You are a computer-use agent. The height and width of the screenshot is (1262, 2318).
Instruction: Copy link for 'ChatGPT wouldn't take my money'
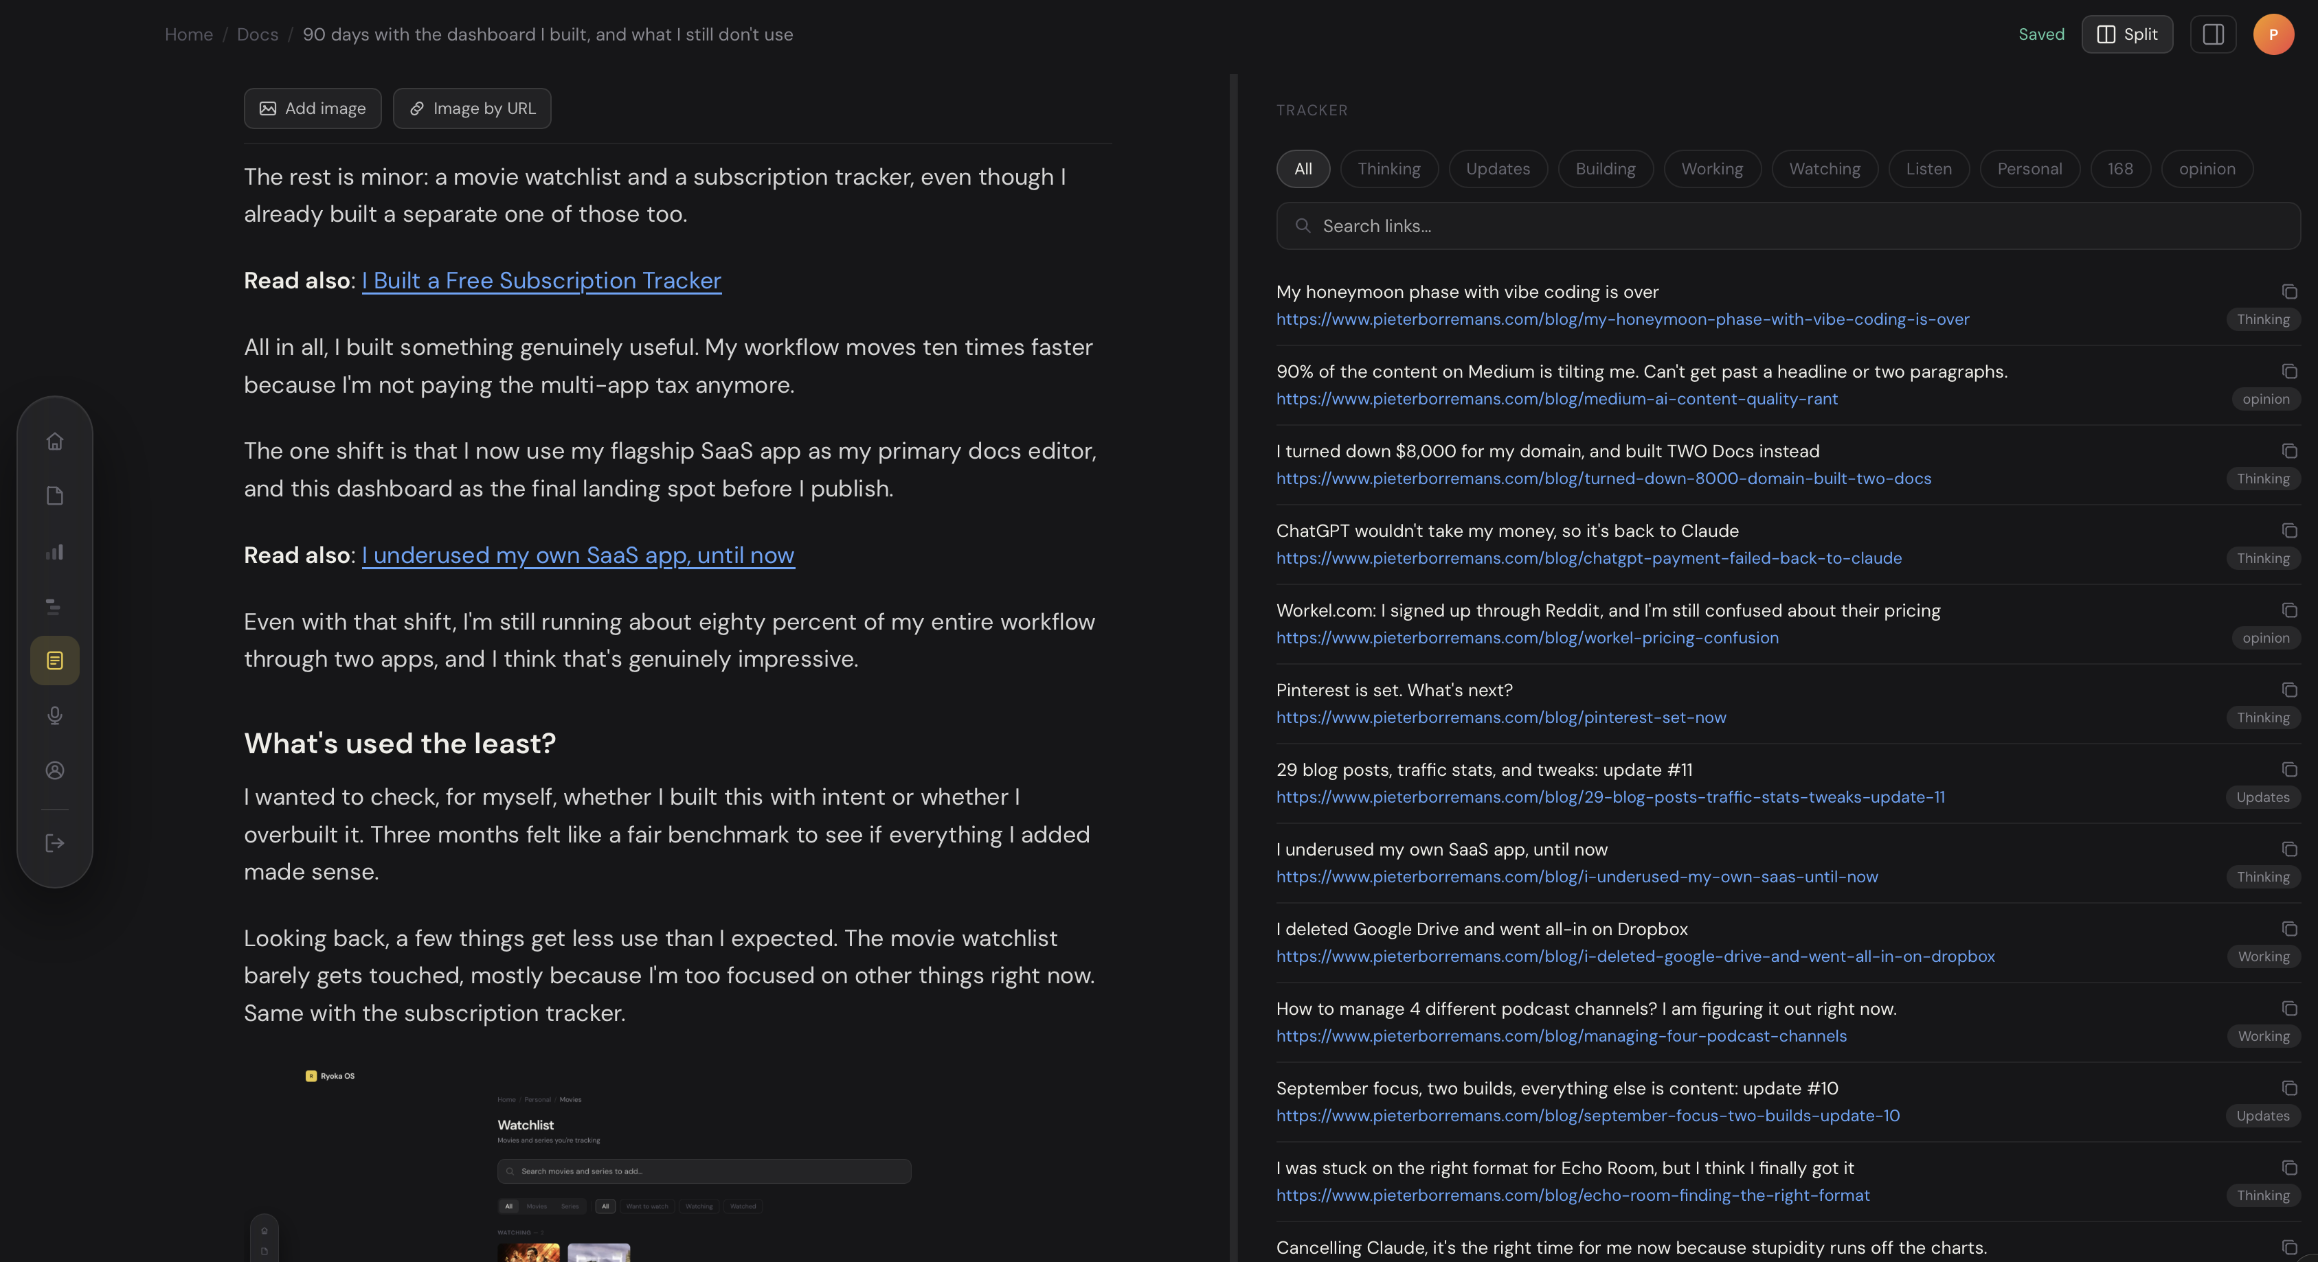click(2289, 531)
